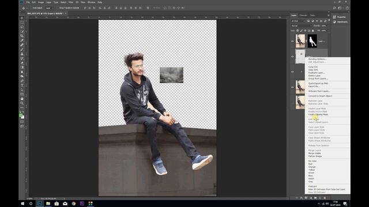Open the Properties panel icon
The width and height of the screenshot is (369, 207).
[334, 17]
